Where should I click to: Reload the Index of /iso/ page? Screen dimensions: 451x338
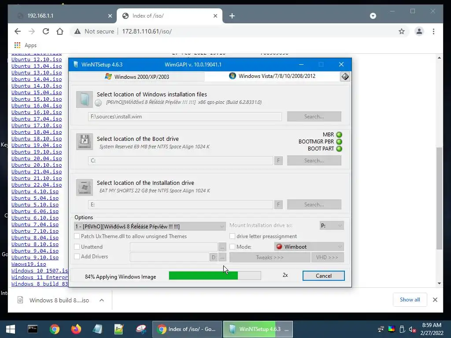[x=46, y=31]
